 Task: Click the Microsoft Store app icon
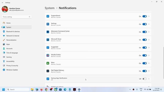click(48, 40)
